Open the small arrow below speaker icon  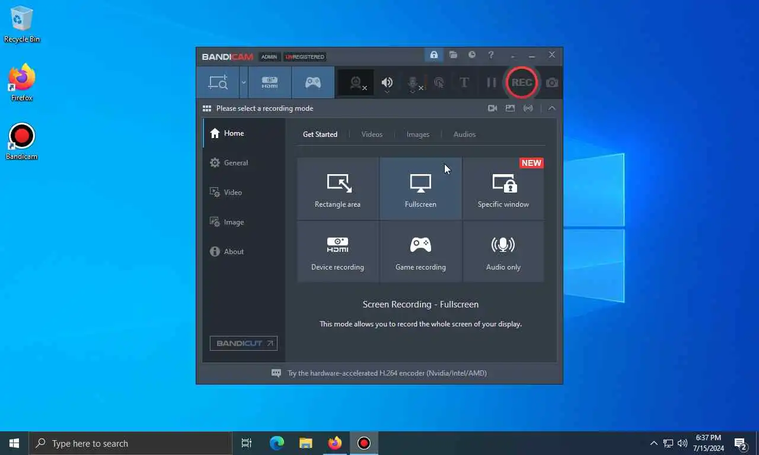coord(387,92)
